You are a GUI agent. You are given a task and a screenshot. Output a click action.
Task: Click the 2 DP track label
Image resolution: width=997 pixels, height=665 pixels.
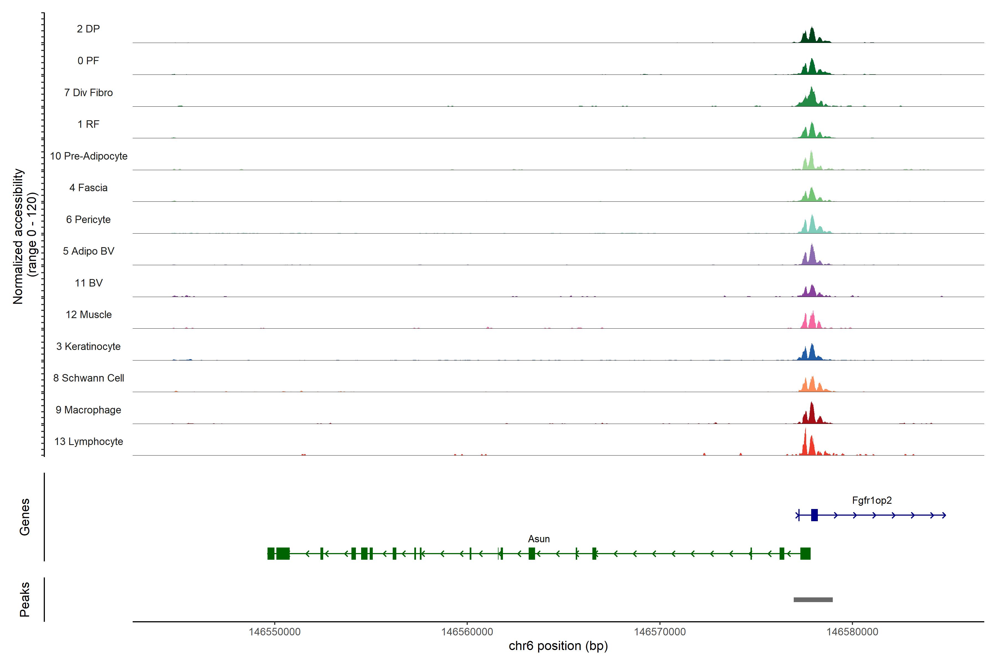[x=88, y=29]
